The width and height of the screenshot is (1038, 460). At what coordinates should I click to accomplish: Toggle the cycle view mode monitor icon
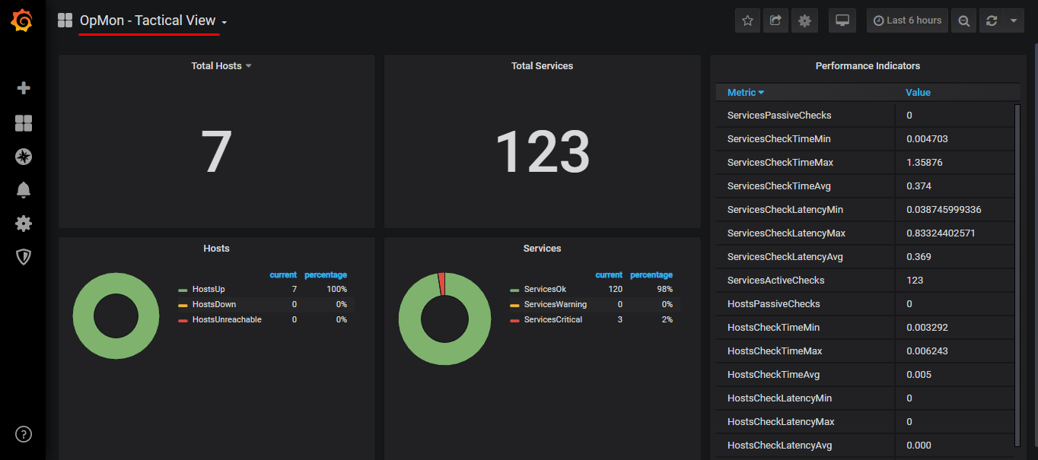(x=842, y=21)
